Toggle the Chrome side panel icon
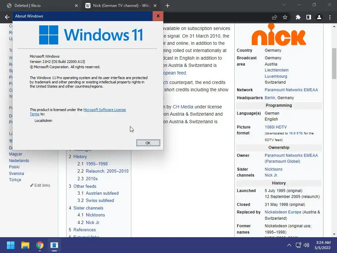The image size is (337, 253). tap(309, 17)
